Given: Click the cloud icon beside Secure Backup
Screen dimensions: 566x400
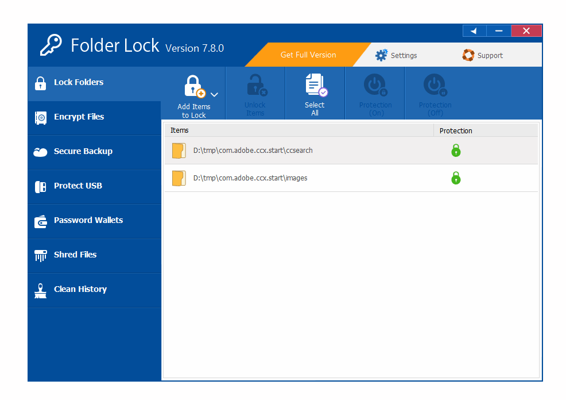Looking at the screenshot, I should click(40, 152).
